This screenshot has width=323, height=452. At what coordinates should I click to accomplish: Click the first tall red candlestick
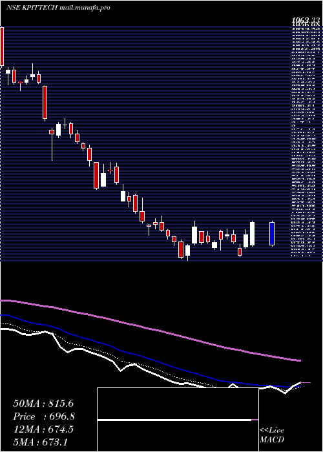2,46
